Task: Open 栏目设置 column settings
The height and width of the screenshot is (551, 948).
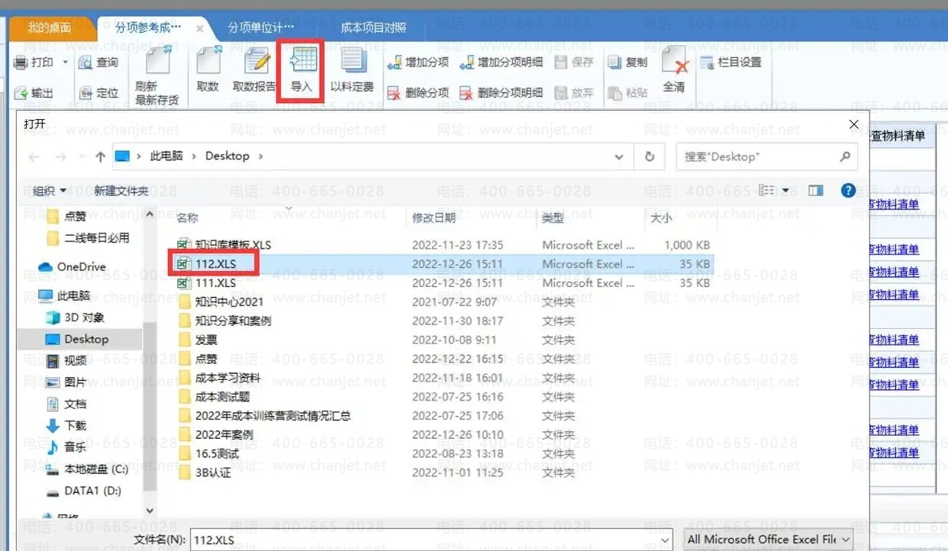Action: 731,62
